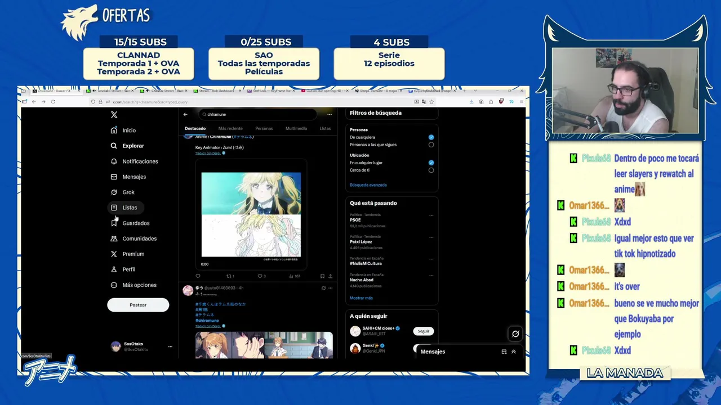
Task: Switch to the Más reciente tab
Action: 230,128
